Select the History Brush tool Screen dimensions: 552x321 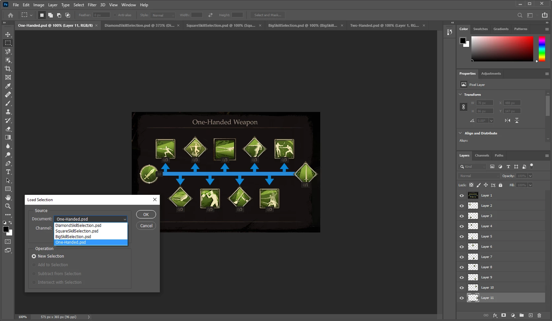click(8, 120)
